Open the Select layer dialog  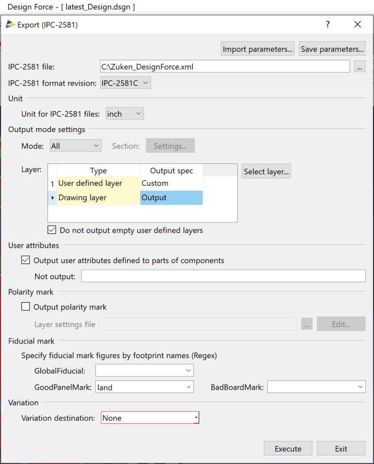(x=266, y=171)
